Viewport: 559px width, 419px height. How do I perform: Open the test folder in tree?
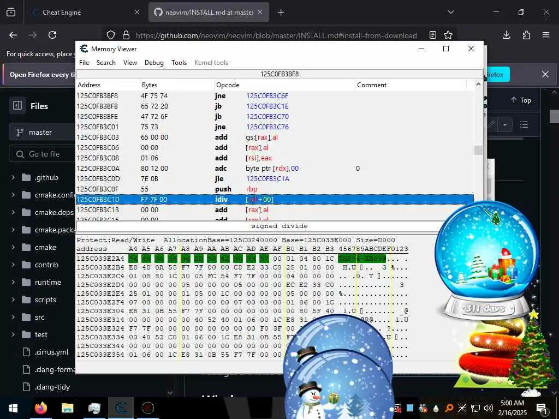click(41, 334)
